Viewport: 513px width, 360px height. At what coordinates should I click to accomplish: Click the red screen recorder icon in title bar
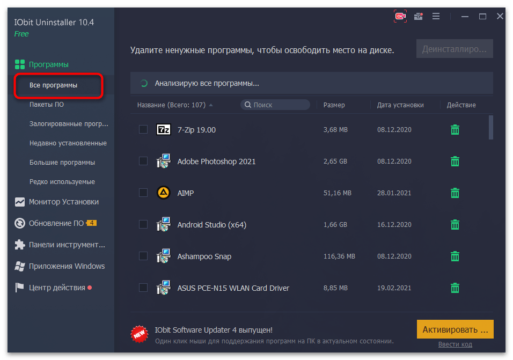pyautogui.click(x=400, y=17)
